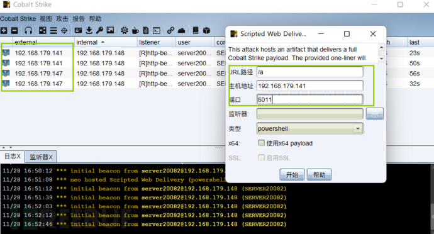This screenshot has height=234, width=434.
Task: Open the 视图 menu
Action: pyautogui.click(x=46, y=19)
